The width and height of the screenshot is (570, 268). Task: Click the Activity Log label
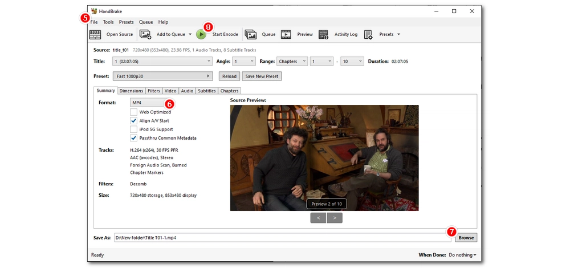click(346, 35)
